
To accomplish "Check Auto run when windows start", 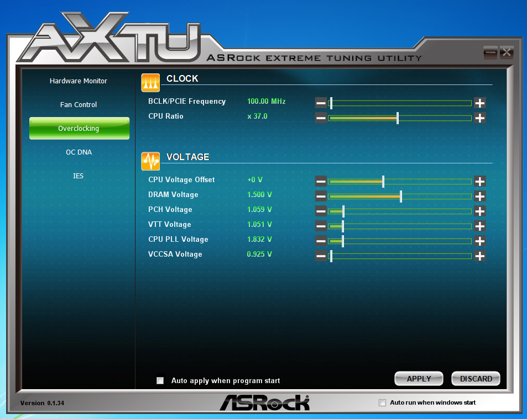I will point(382,402).
